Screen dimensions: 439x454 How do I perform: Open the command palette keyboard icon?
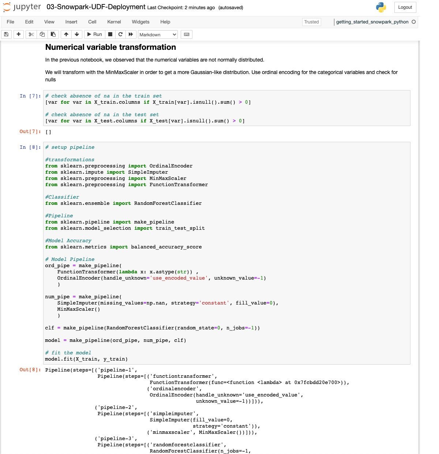tap(187, 34)
